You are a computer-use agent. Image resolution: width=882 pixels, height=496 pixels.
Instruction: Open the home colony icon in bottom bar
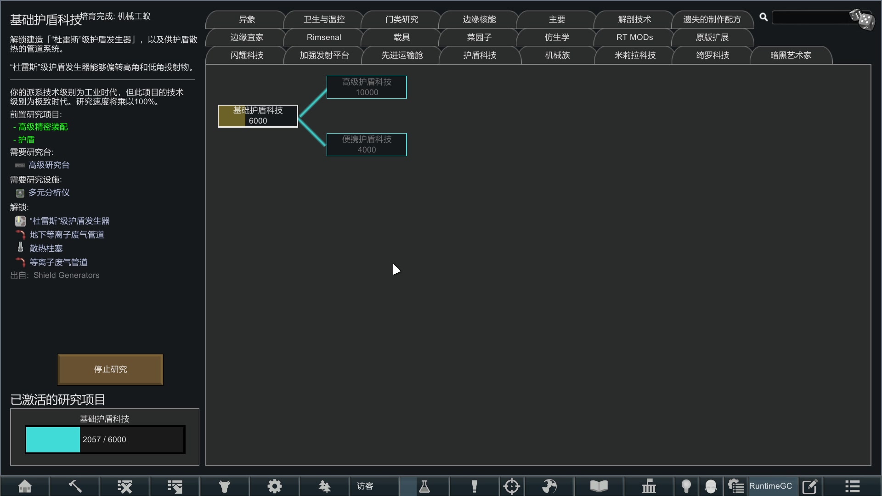[x=25, y=486]
